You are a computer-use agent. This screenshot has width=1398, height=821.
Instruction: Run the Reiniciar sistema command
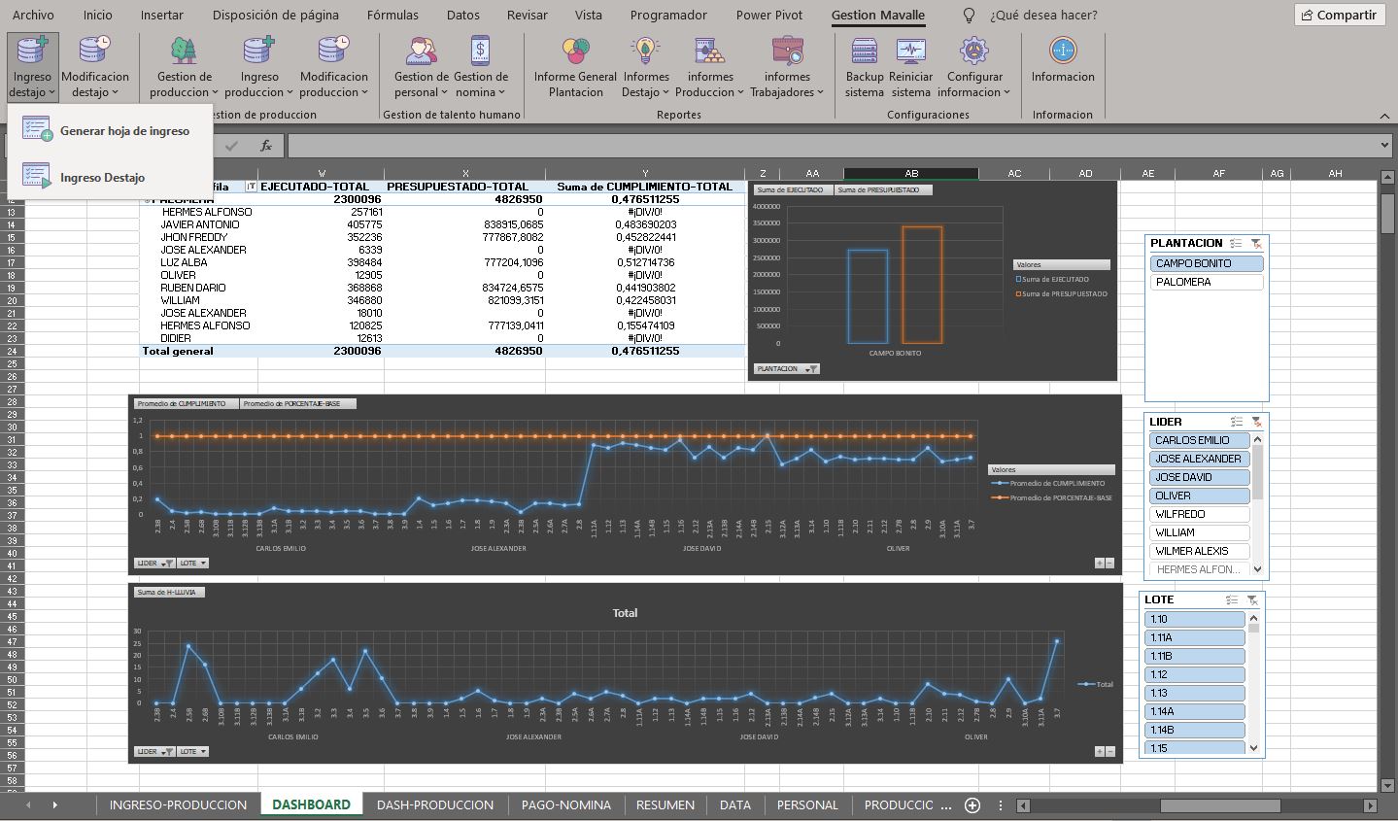pos(910,67)
